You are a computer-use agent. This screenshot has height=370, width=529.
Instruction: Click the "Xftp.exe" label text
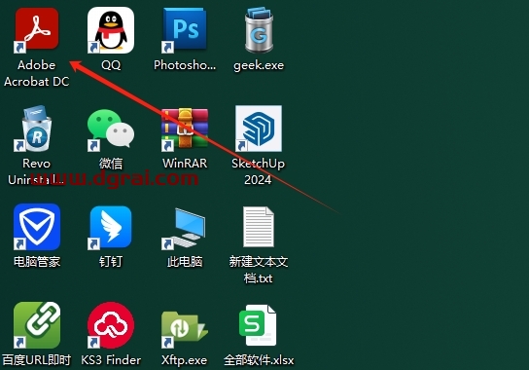184,360
